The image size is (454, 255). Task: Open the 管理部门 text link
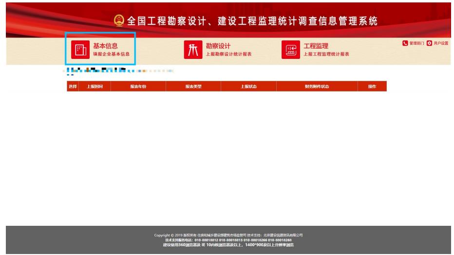click(x=416, y=43)
